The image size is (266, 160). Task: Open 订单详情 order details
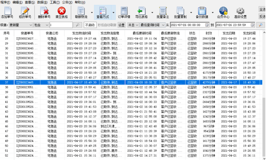pyautogui.click(x=124, y=12)
